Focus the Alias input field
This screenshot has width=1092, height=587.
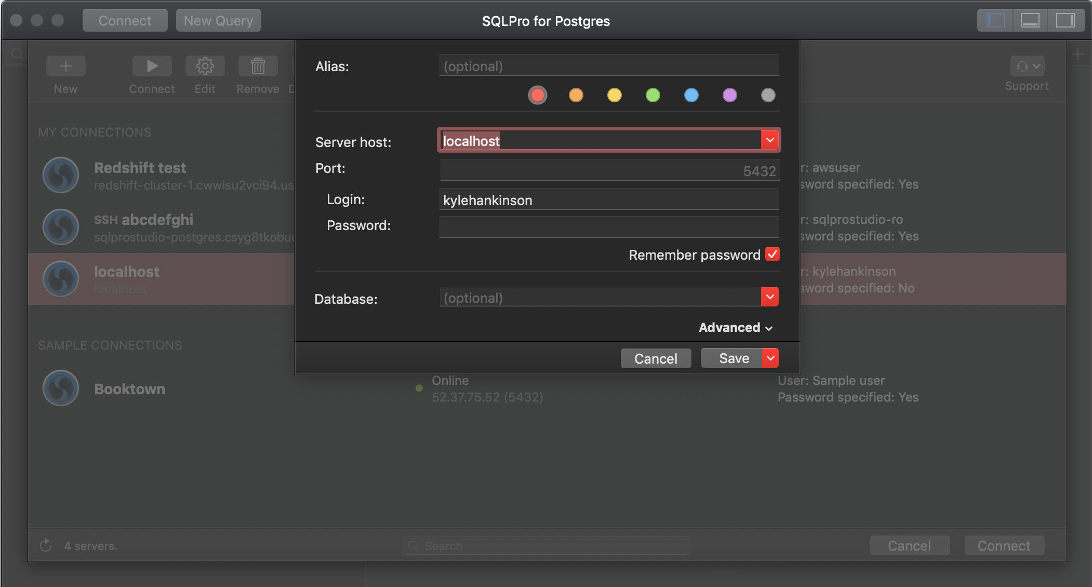pos(609,65)
